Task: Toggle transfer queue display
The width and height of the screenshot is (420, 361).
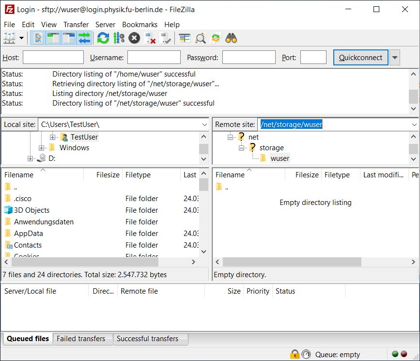Action: [x=84, y=38]
